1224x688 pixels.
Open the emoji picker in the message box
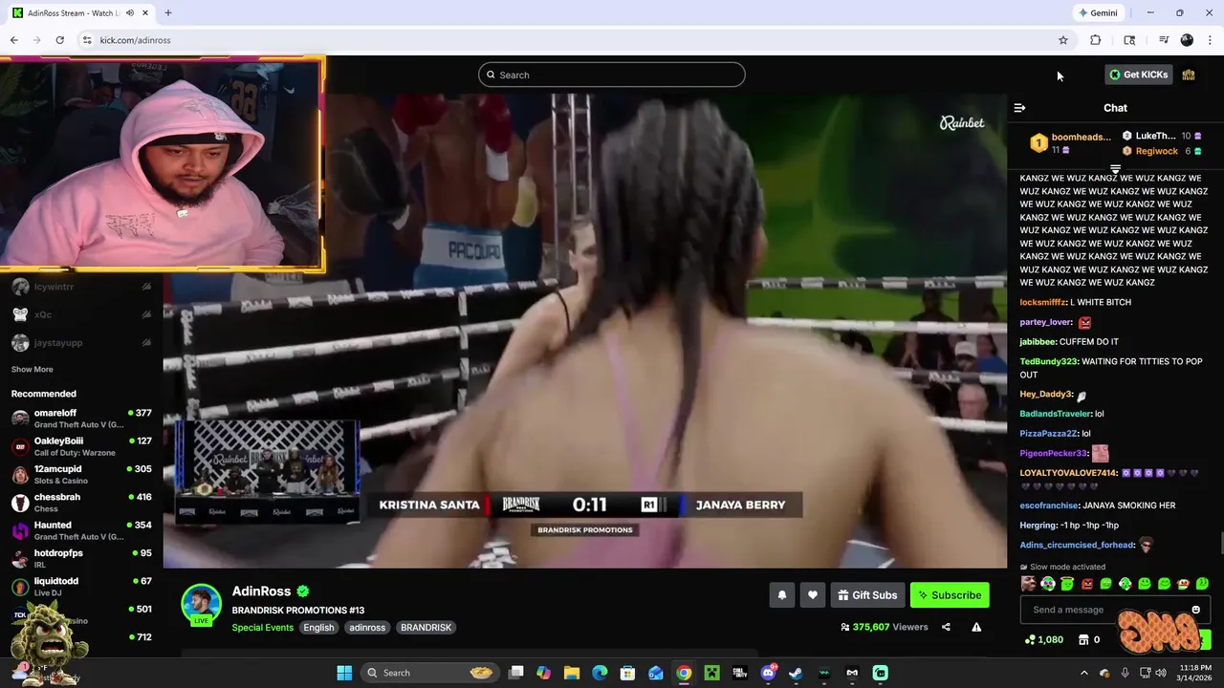(1195, 610)
